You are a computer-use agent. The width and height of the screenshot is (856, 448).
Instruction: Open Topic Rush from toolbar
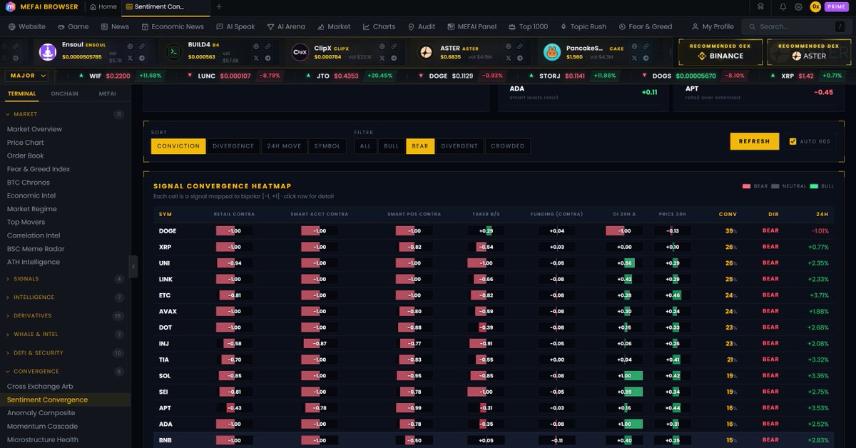coord(582,26)
